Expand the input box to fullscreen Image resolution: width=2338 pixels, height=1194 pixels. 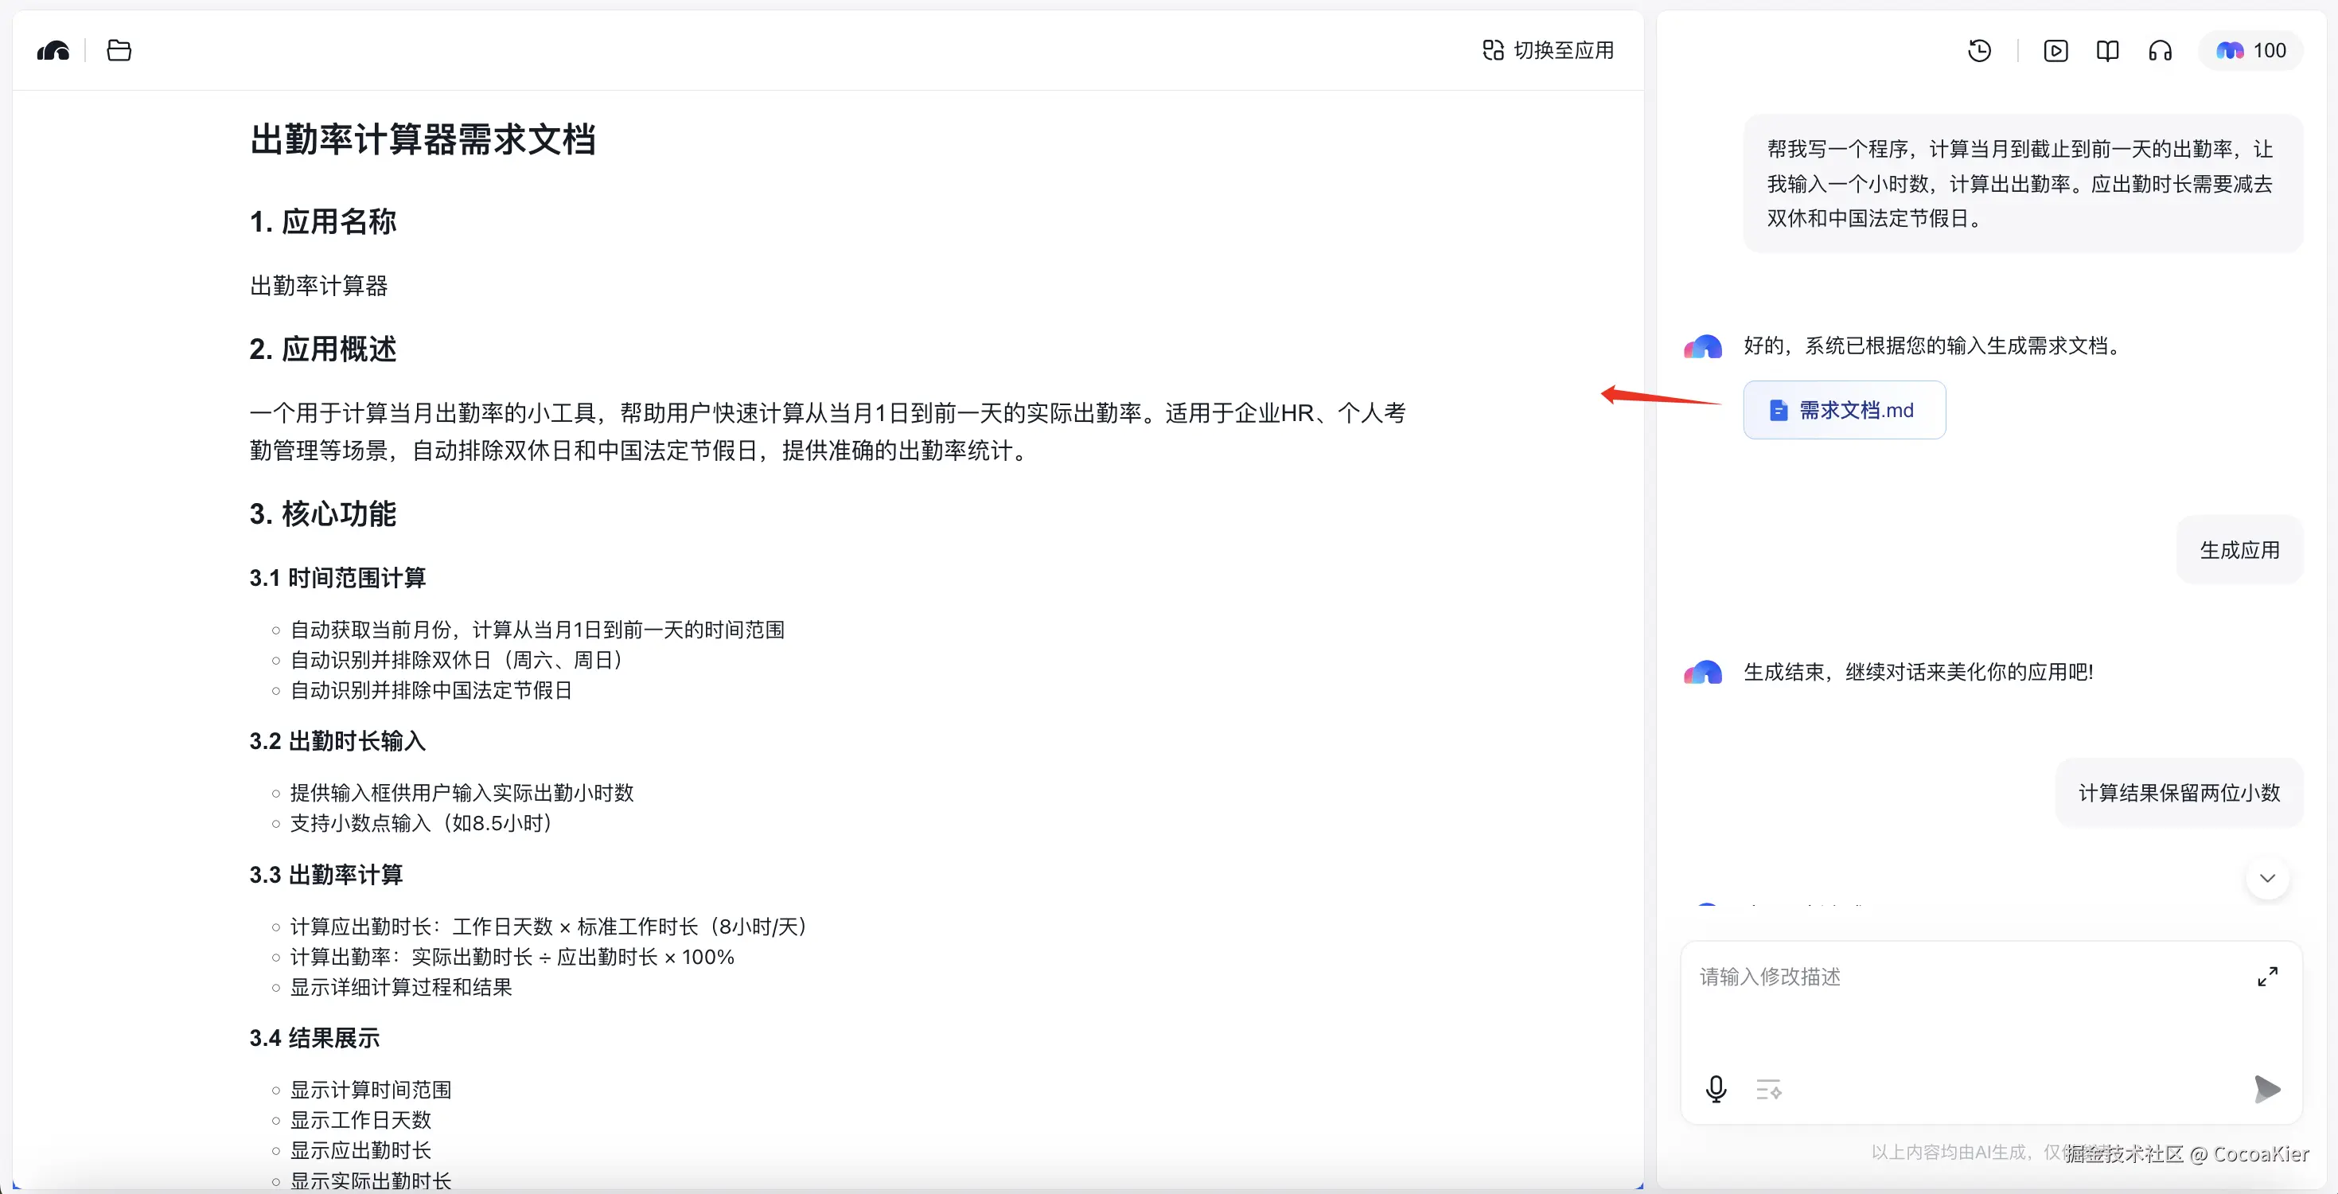[2267, 976]
